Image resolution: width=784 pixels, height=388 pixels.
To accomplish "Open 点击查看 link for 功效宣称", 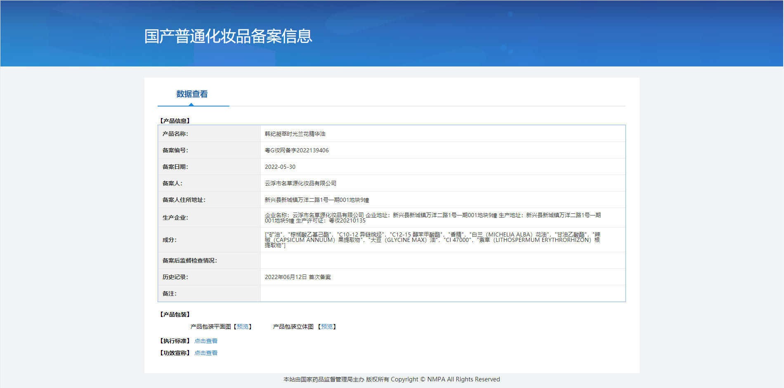I will [206, 353].
